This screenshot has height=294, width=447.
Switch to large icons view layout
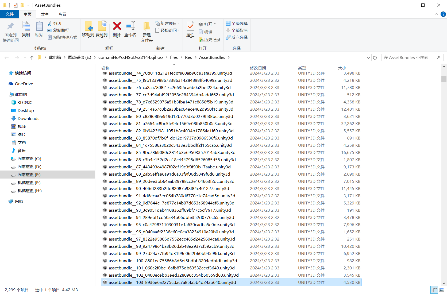pyautogui.click(x=442, y=290)
